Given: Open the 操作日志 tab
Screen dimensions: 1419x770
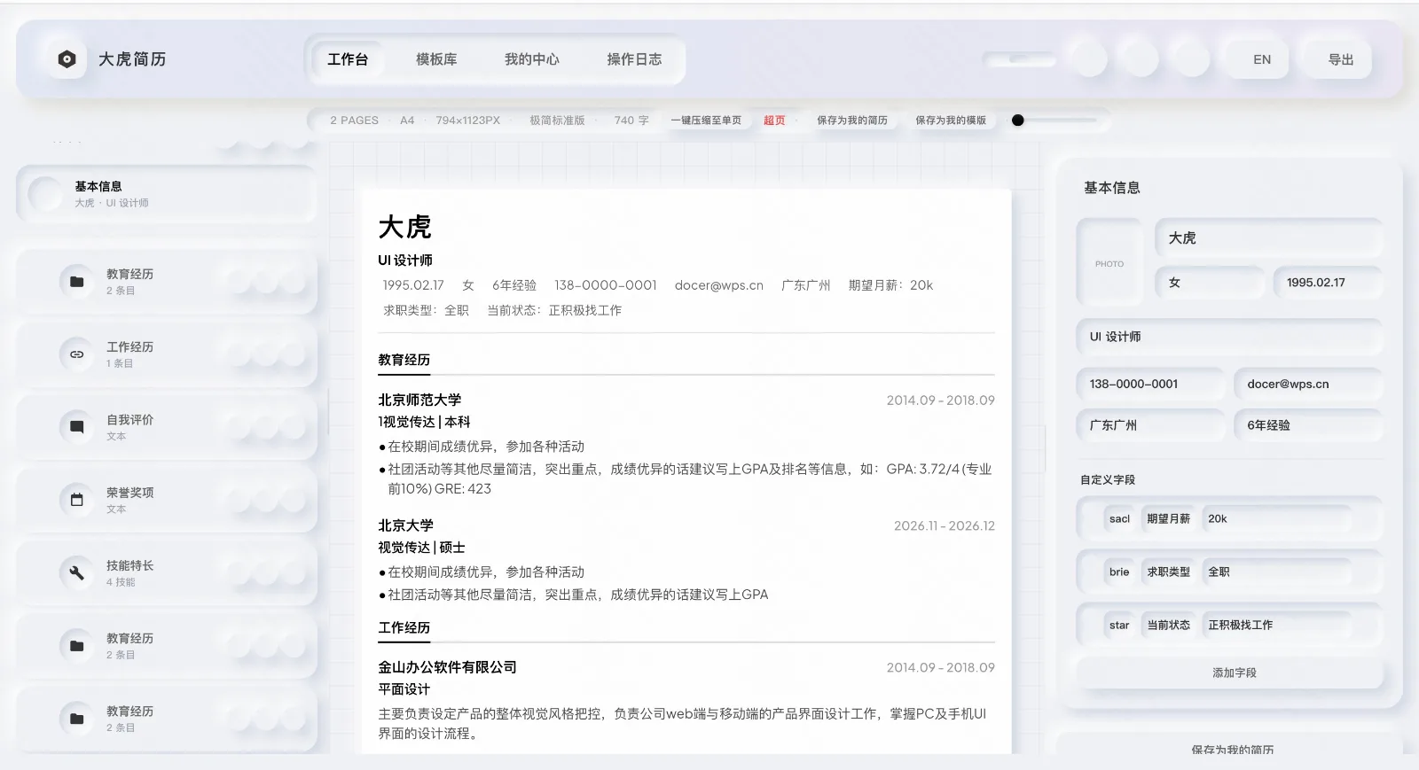Looking at the screenshot, I should (x=634, y=59).
